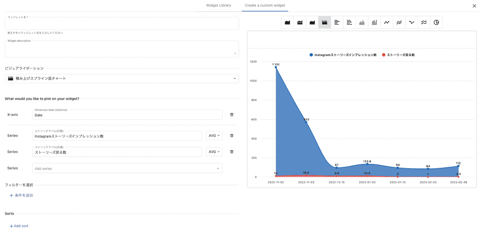Pick the horizontal bar chart icon
The image size is (485, 233).
click(x=337, y=22)
